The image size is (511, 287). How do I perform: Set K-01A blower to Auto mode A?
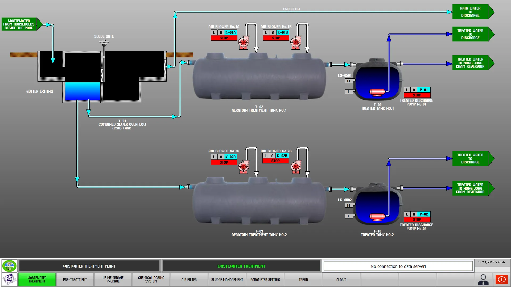[221, 32]
